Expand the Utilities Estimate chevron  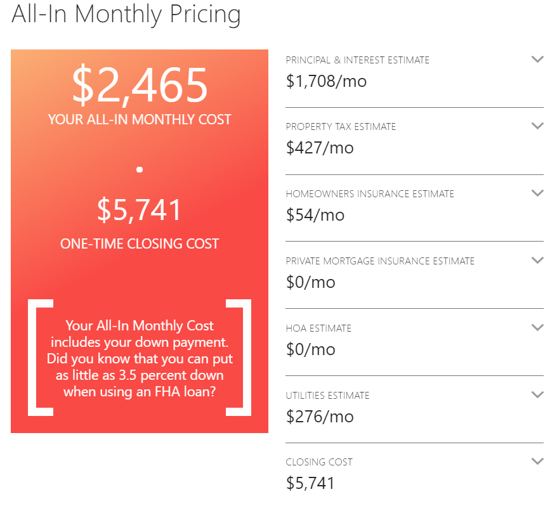537,394
